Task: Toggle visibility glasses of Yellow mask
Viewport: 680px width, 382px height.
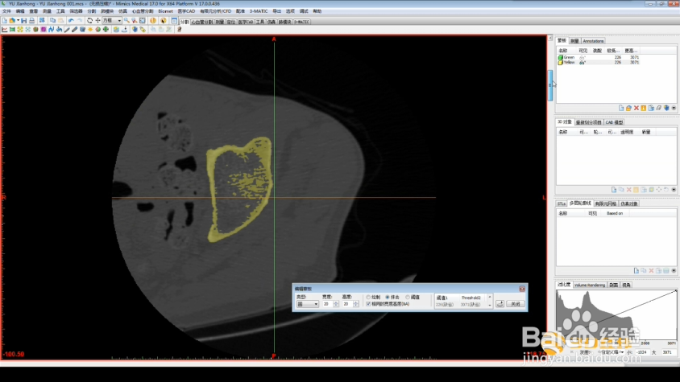Action: (x=583, y=63)
